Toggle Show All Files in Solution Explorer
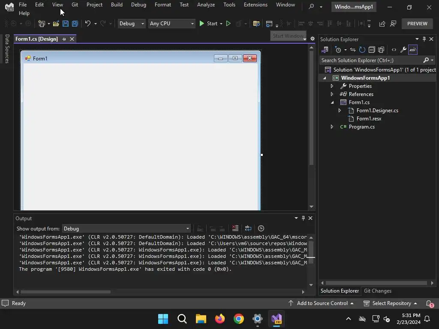 pos(381,50)
